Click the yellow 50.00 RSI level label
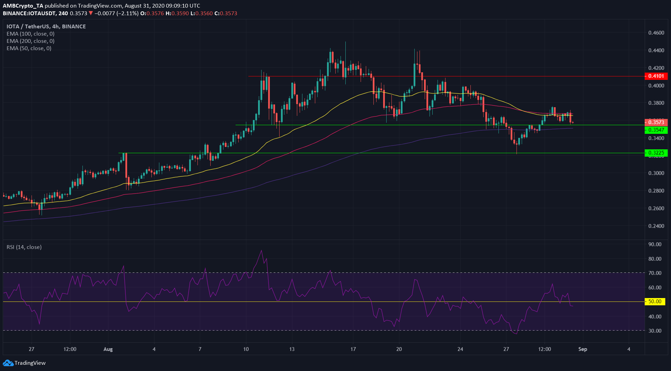 click(655, 302)
